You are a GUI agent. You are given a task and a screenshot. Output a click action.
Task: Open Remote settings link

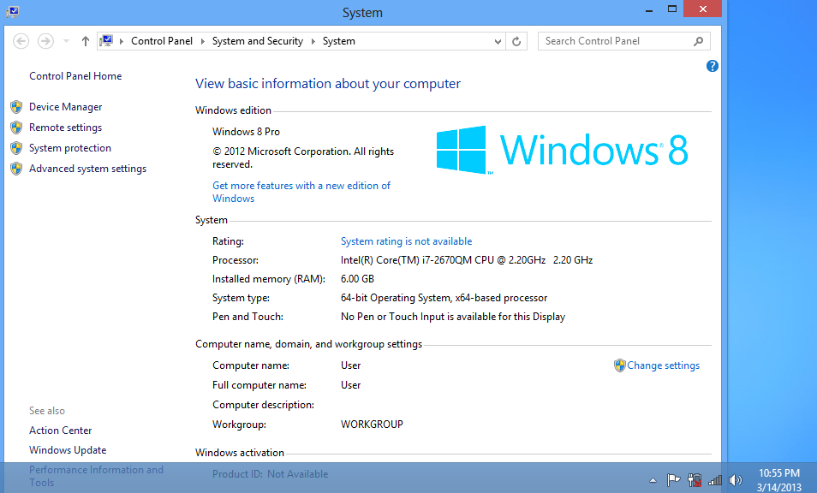click(65, 128)
